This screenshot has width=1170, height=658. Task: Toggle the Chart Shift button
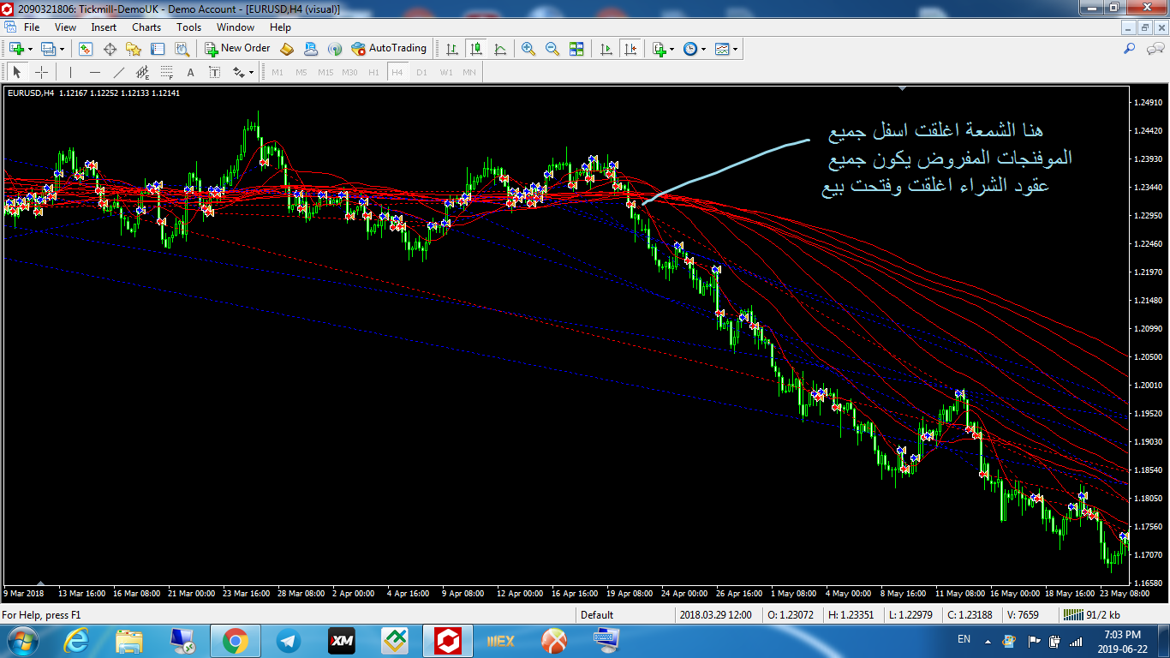630,49
